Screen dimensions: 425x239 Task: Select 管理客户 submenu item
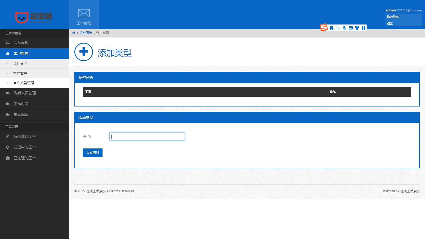pyautogui.click(x=20, y=73)
